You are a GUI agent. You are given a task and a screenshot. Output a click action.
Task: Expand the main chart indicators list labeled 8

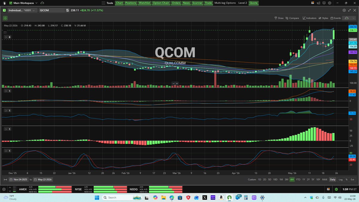[8, 37]
